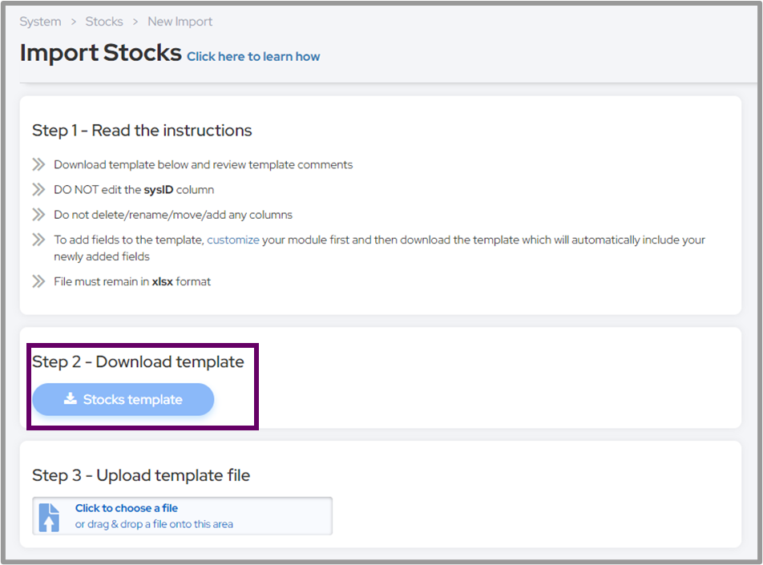Viewport: 763px width, 565px height.
Task: Follow the 'customize' module link
Action: coord(233,240)
